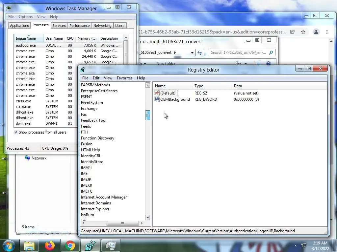Switch to Task Manager Networking tab
Viewport: 337px width, 252px height.
click(102, 26)
